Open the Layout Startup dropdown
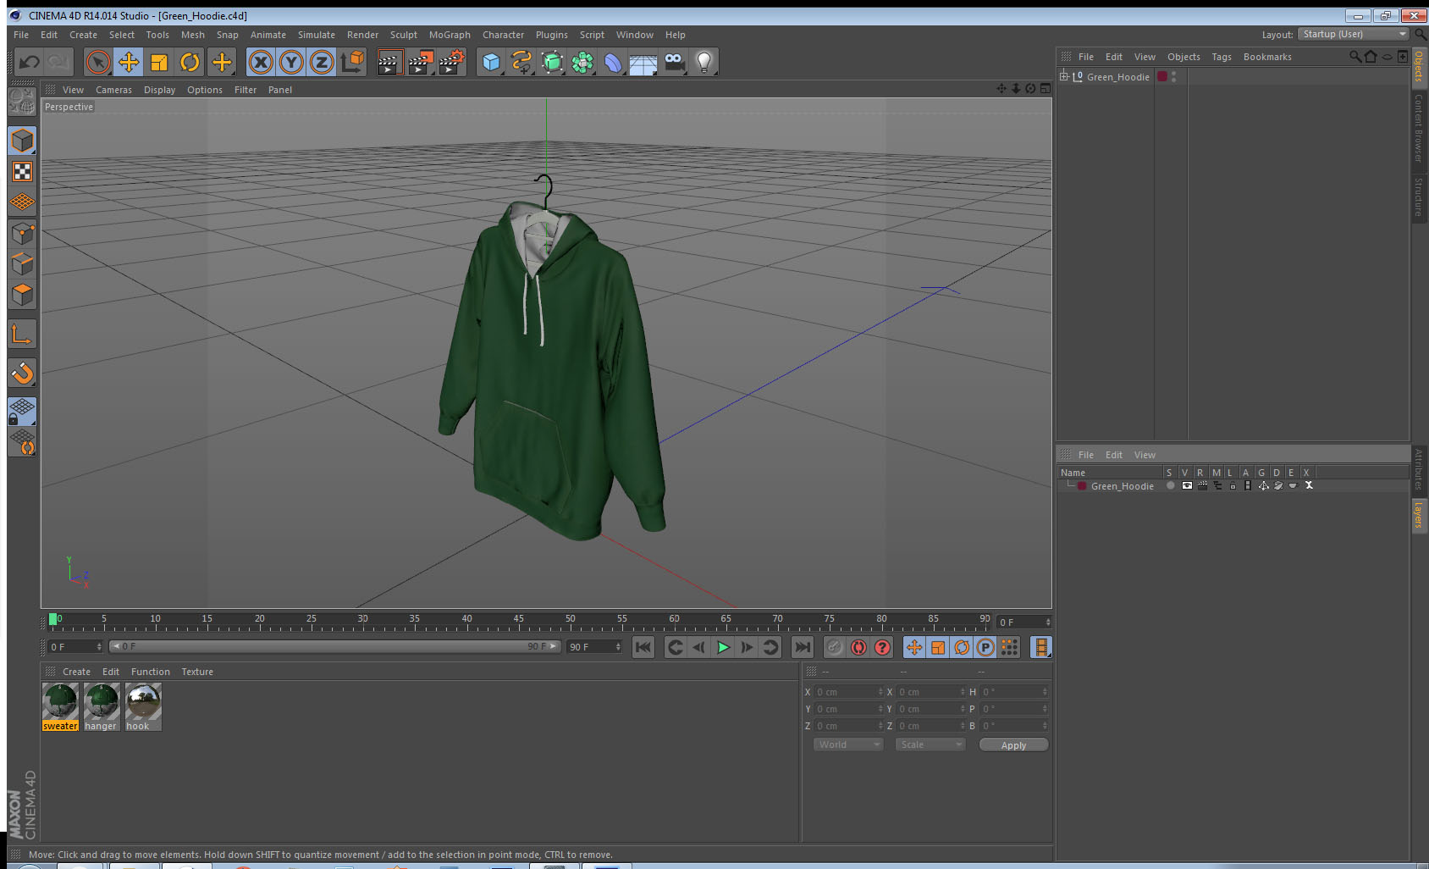Image resolution: width=1429 pixels, height=869 pixels. [1354, 34]
